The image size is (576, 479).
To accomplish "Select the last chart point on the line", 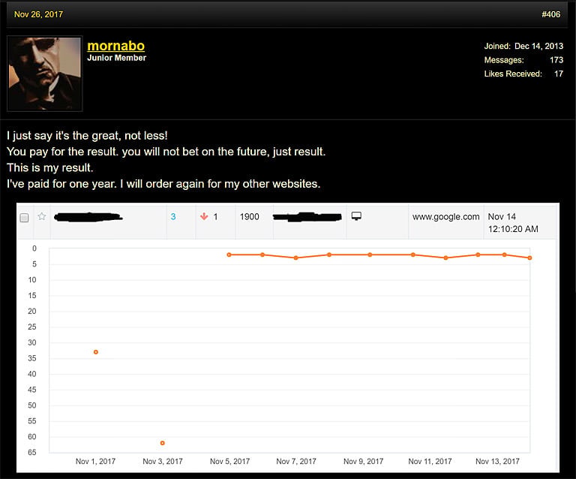I will [529, 258].
